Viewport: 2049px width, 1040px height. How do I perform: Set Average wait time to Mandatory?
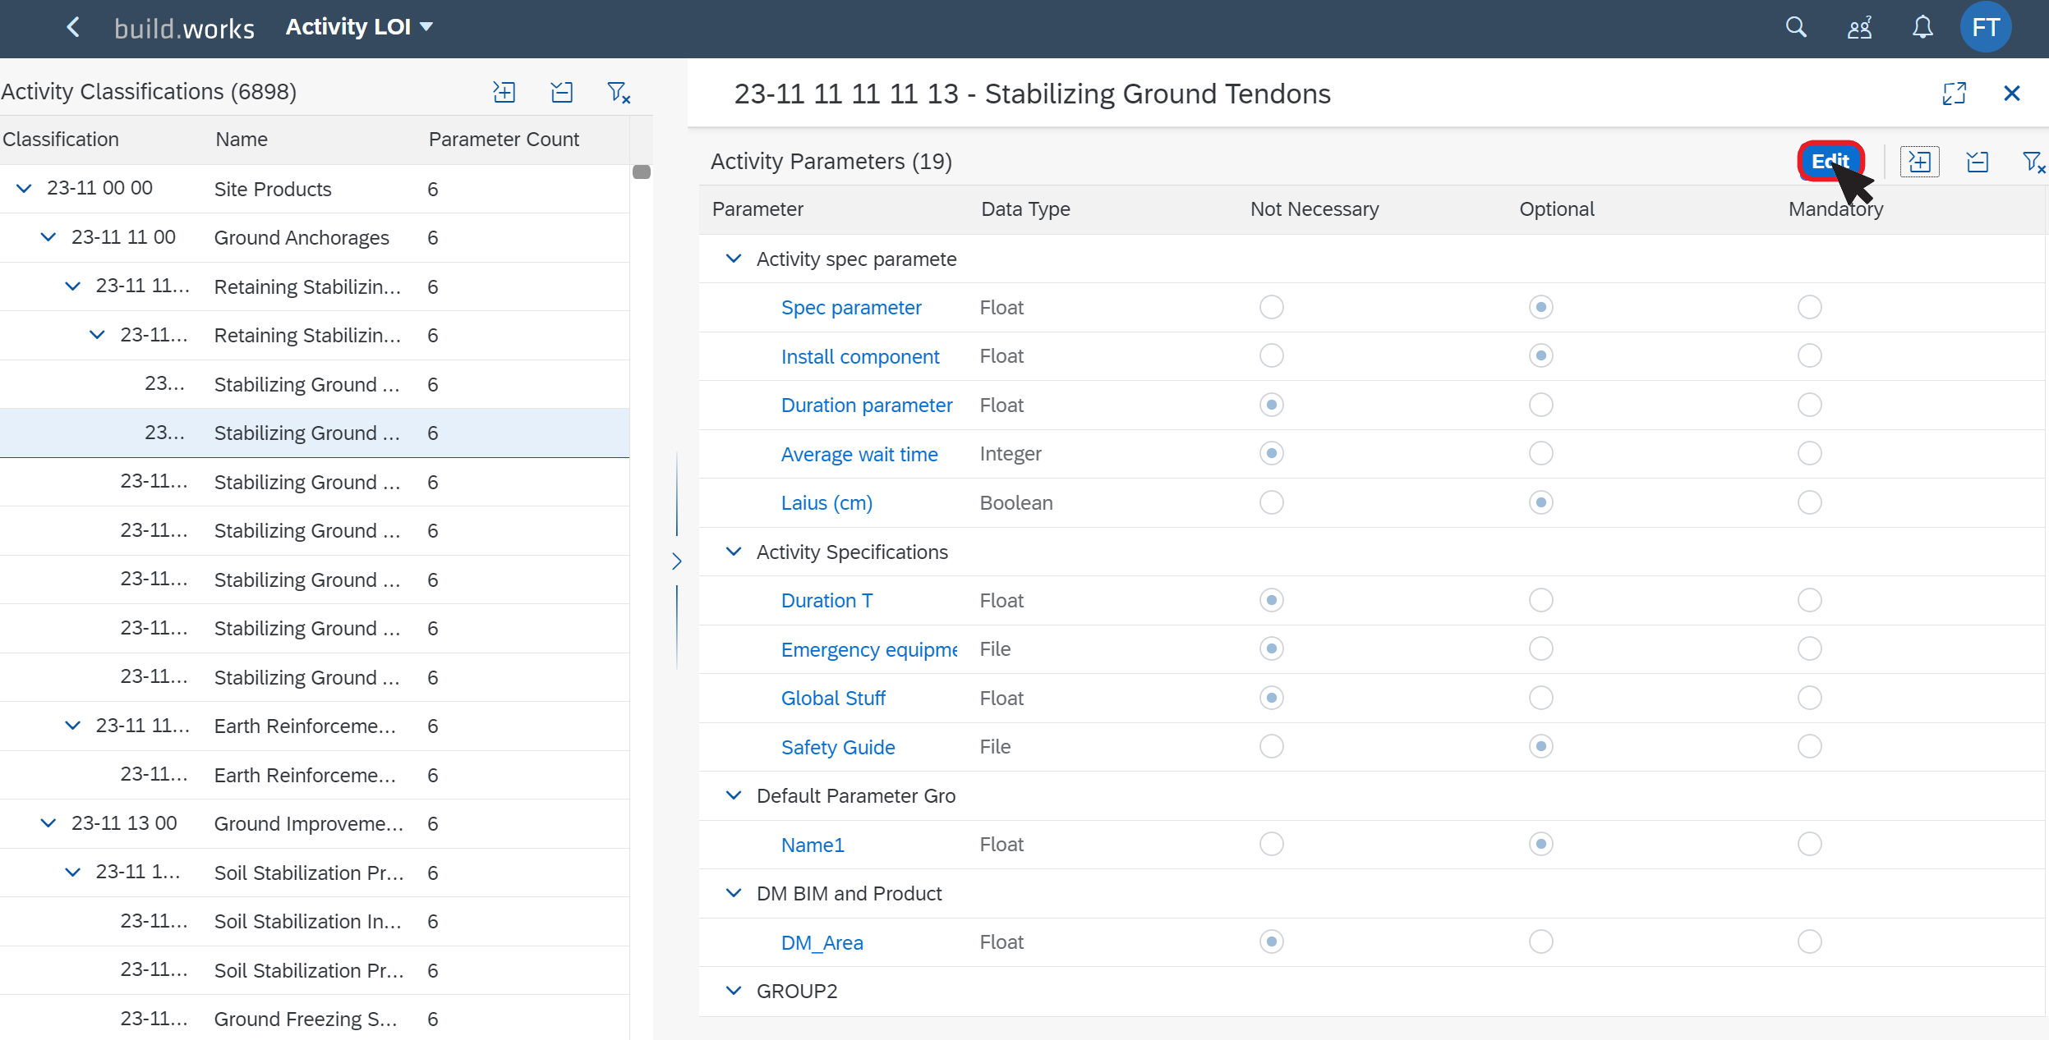click(x=1810, y=453)
